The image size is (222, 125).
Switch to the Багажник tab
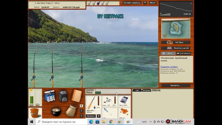coord(183,53)
